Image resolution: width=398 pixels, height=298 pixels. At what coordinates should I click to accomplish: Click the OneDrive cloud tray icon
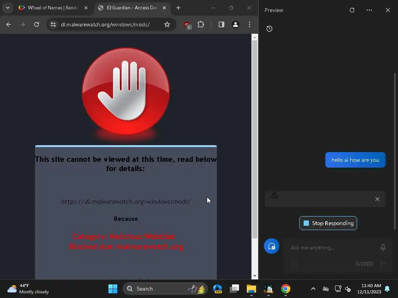pos(326,289)
